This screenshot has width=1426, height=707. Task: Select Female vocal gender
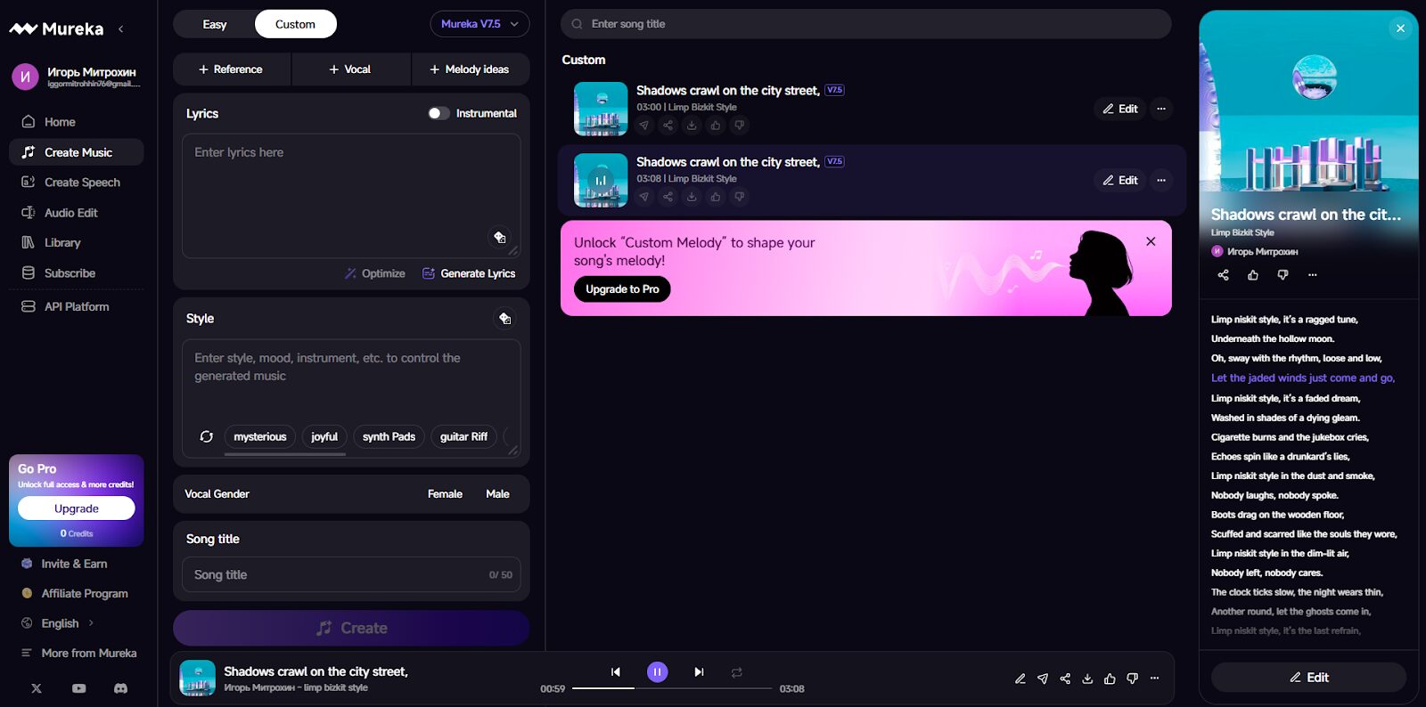pos(445,494)
